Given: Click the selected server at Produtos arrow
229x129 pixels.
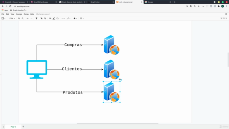Looking at the screenshot, I should pyautogui.click(x=112, y=92).
